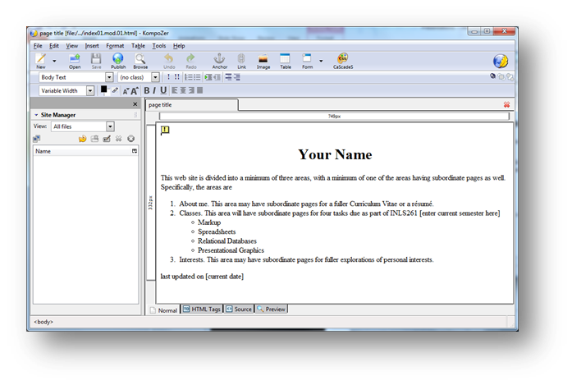Click the Publish toolbar icon

118,61
